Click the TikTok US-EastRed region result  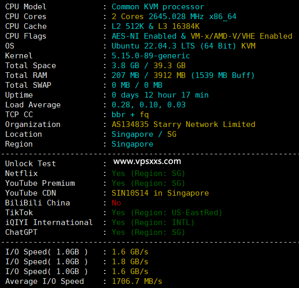[167, 213]
